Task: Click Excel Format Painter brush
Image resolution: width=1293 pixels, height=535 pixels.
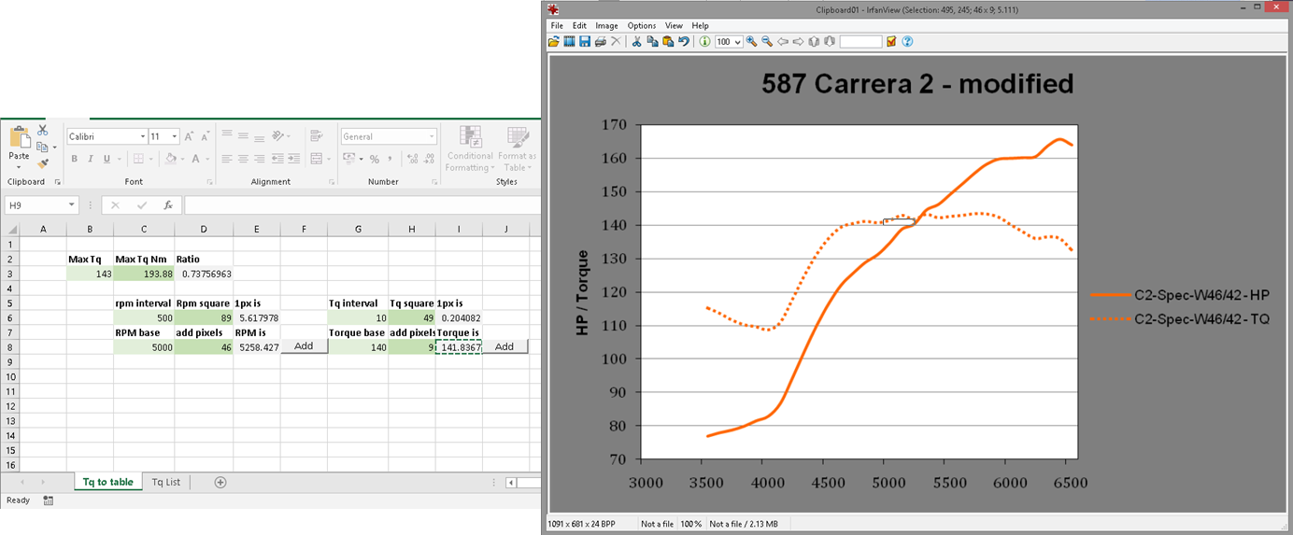Action: coord(43,163)
